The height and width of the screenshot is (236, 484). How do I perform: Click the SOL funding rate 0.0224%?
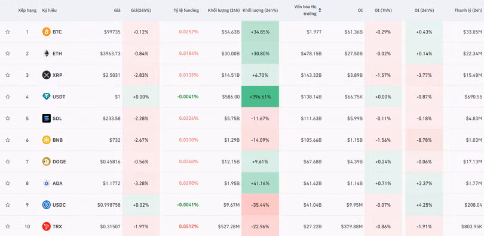[x=189, y=118]
